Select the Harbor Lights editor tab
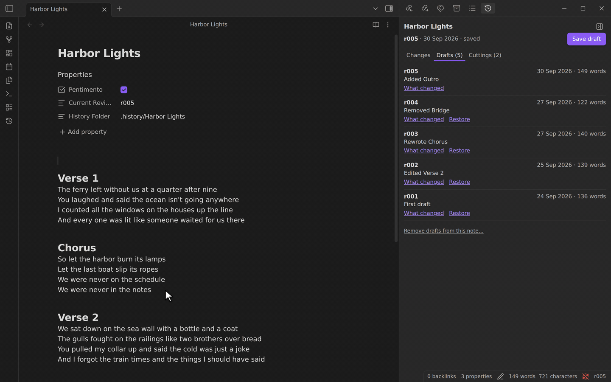Viewport: 611px width, 382px height. pos(68,9)
